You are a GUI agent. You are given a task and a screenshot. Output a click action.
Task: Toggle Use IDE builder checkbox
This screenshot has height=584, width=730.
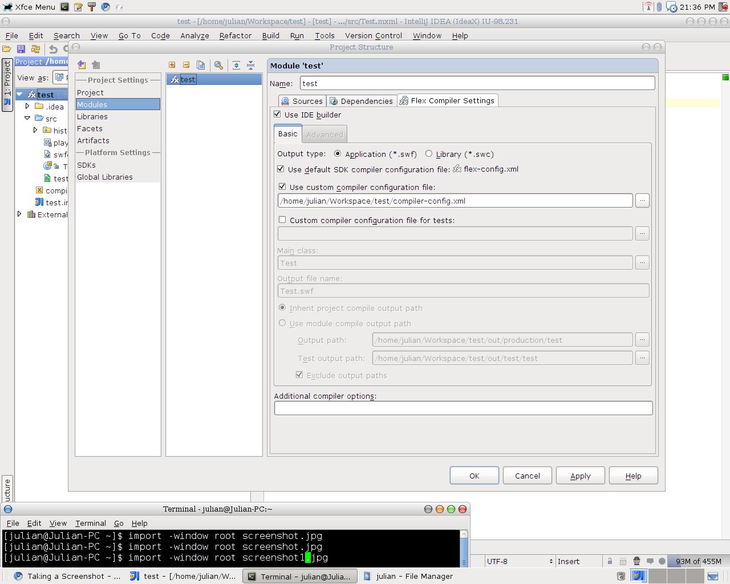tap(277, 114)
